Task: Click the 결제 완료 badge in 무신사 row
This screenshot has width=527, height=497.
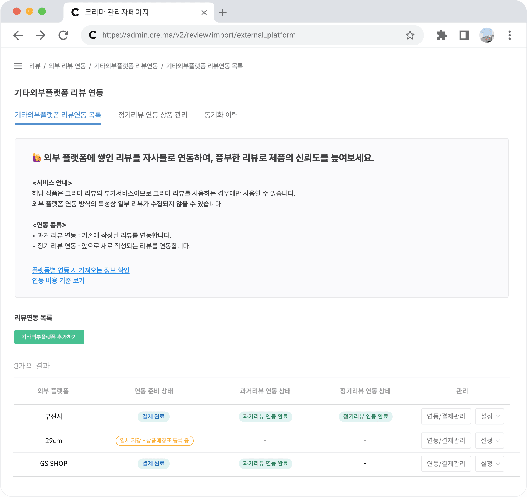Action: click(153, 417)
